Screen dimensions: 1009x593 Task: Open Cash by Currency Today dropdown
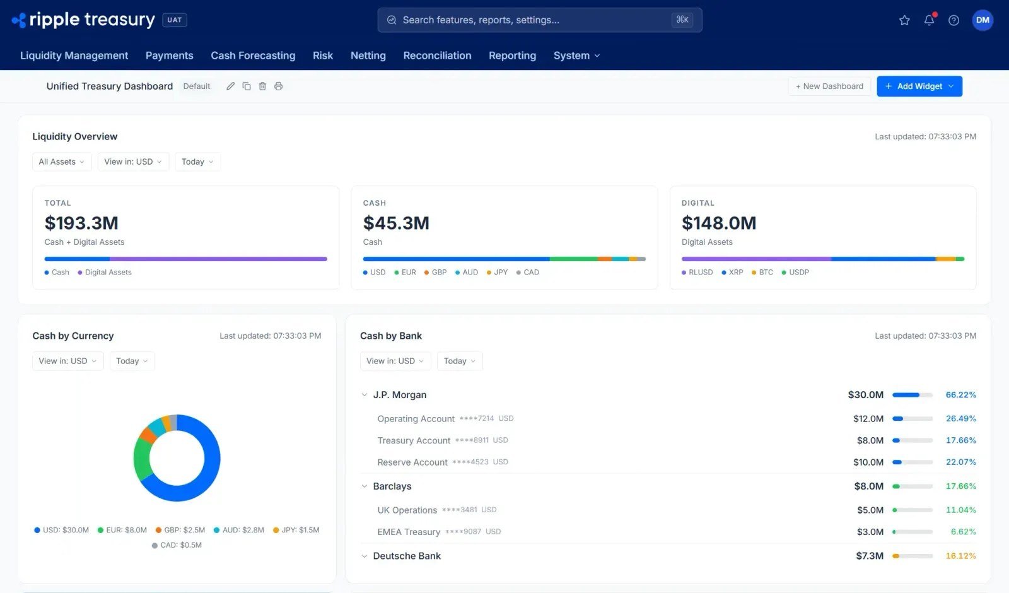pyautogui.click(x=132, y=361)
